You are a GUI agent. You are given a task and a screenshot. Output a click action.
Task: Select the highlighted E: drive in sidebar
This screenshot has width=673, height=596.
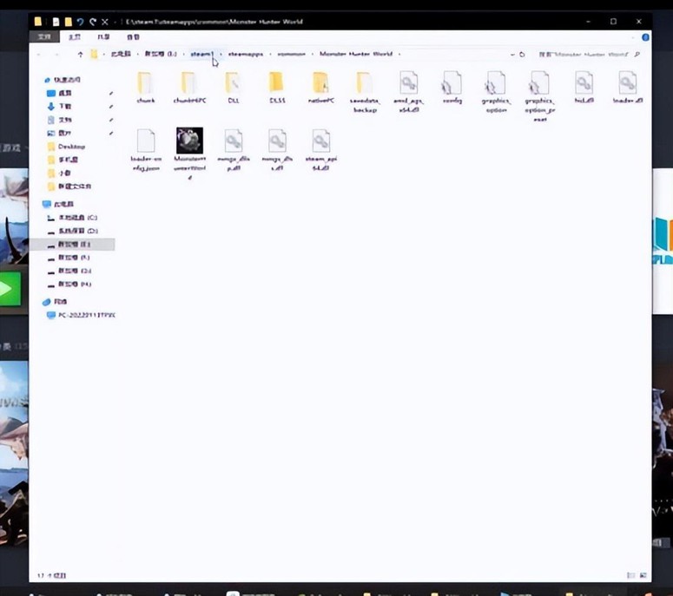pyautogui.click(x=79, y=245)
